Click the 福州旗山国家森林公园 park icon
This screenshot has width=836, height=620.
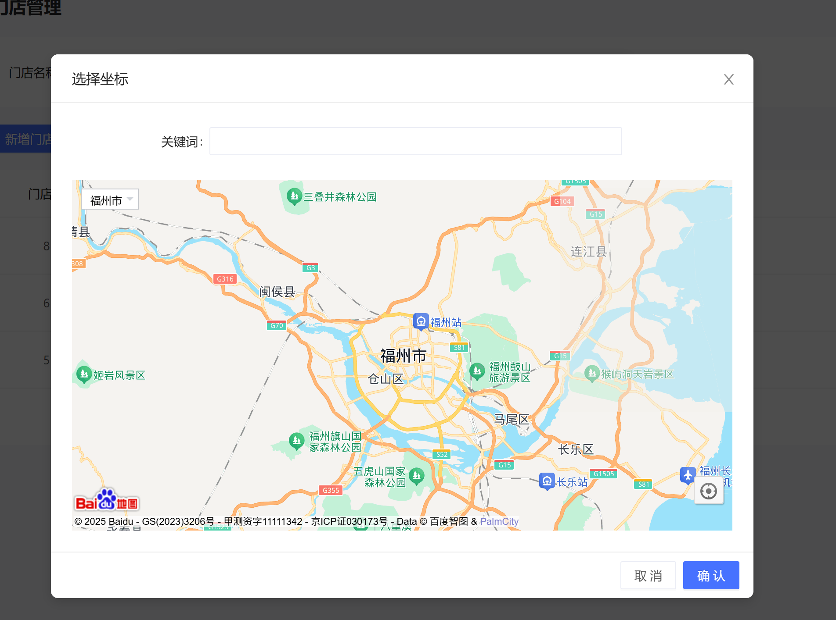(x=297, y=440)
